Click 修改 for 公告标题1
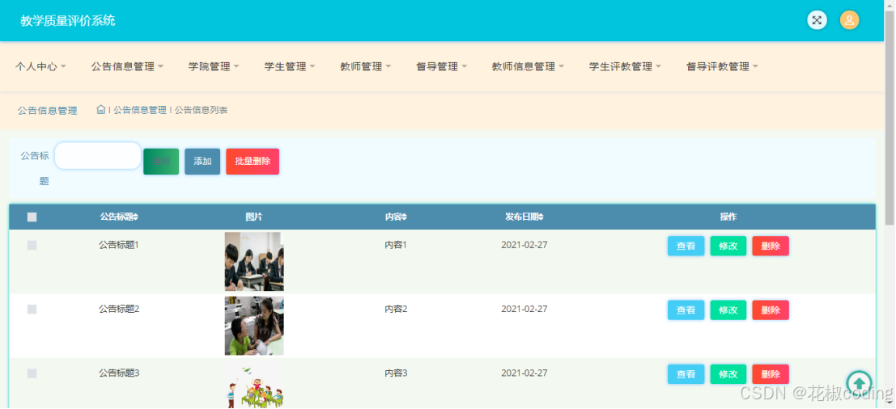This screenshot has width=896, height=409. tap(728, 246)
